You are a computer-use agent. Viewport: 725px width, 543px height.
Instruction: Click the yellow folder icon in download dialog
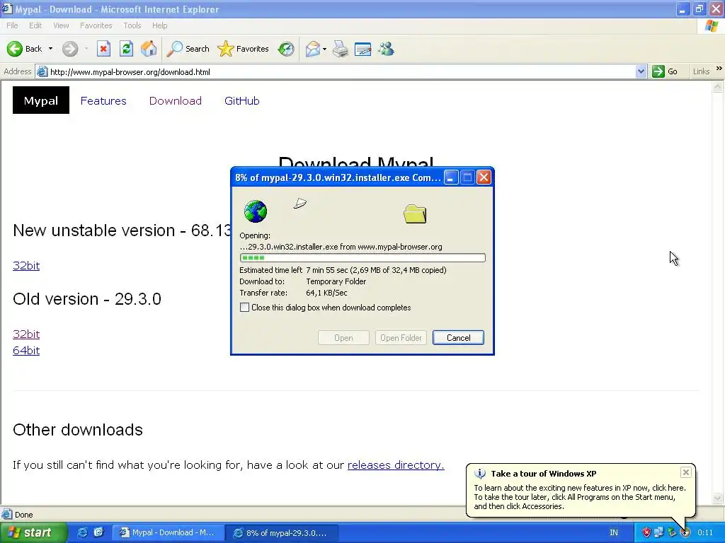click(x=415, y=214)
